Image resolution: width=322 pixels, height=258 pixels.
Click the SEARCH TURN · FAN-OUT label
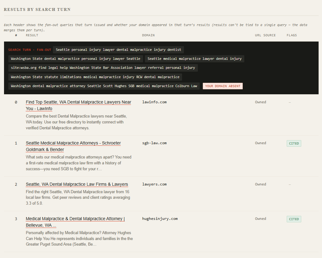click(30, 50)
